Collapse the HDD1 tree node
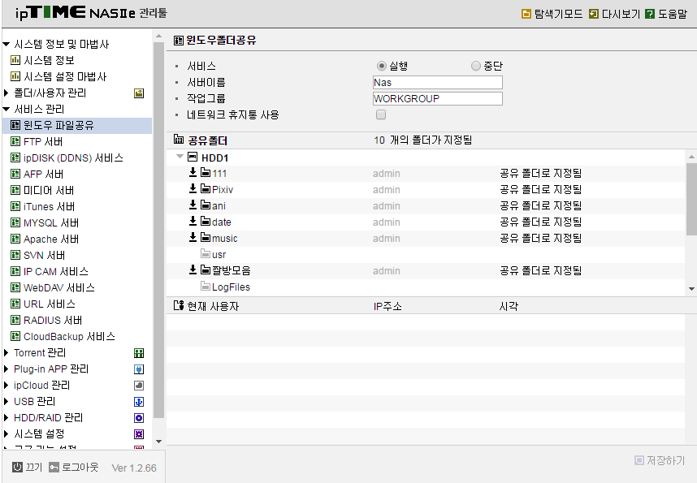The width and height of the screenshot is (697, 483). [180, 157]
